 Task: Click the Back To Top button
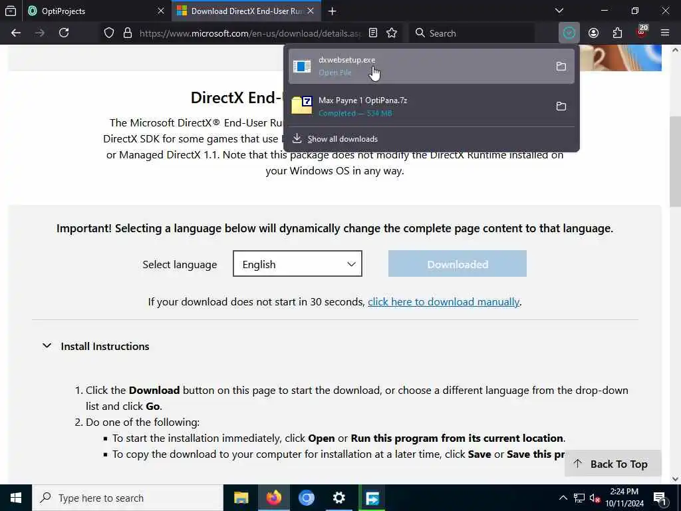point(613,464)
